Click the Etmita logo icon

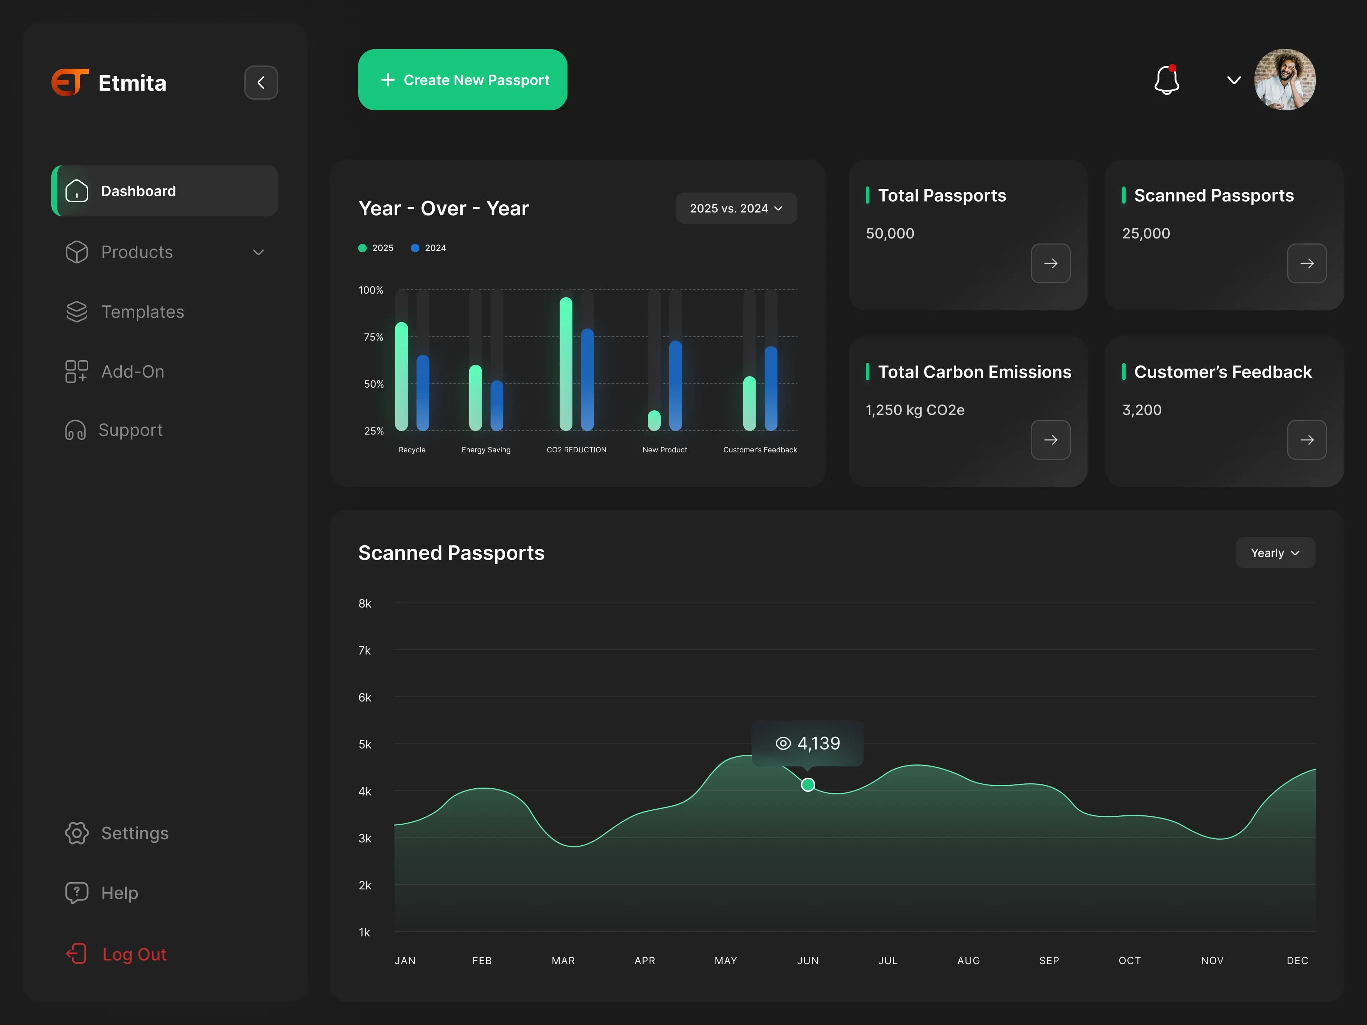click(70, 82)
